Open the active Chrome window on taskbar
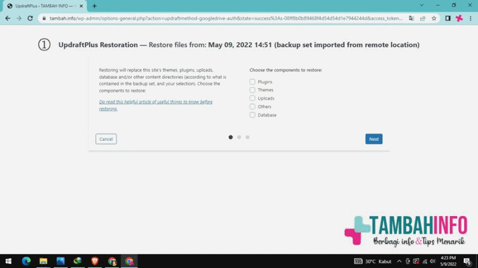 click(x=129, y=261)
